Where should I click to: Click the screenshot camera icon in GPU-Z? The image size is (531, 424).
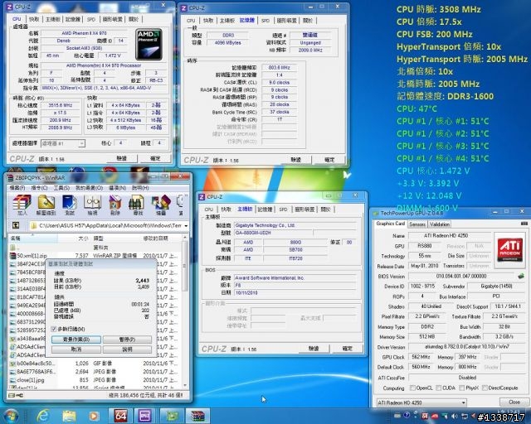coord(524,224)
